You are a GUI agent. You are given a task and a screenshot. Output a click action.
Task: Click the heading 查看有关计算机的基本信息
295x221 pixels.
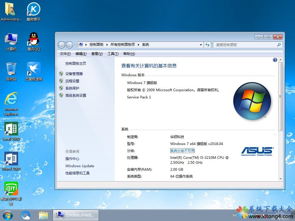tap(149, 66)
